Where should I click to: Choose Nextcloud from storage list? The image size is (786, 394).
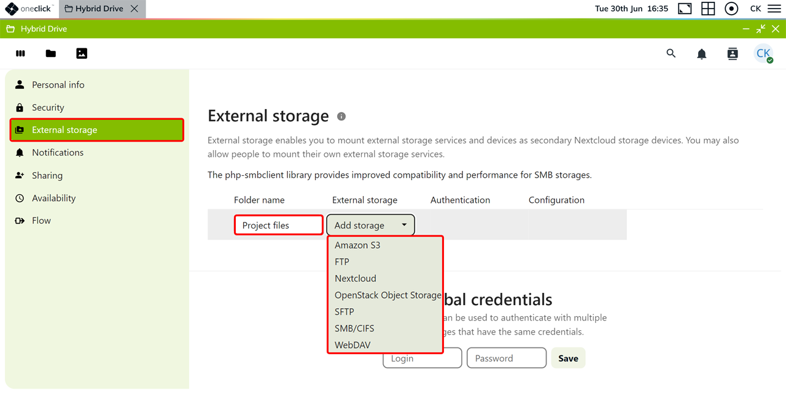[385, 278]
